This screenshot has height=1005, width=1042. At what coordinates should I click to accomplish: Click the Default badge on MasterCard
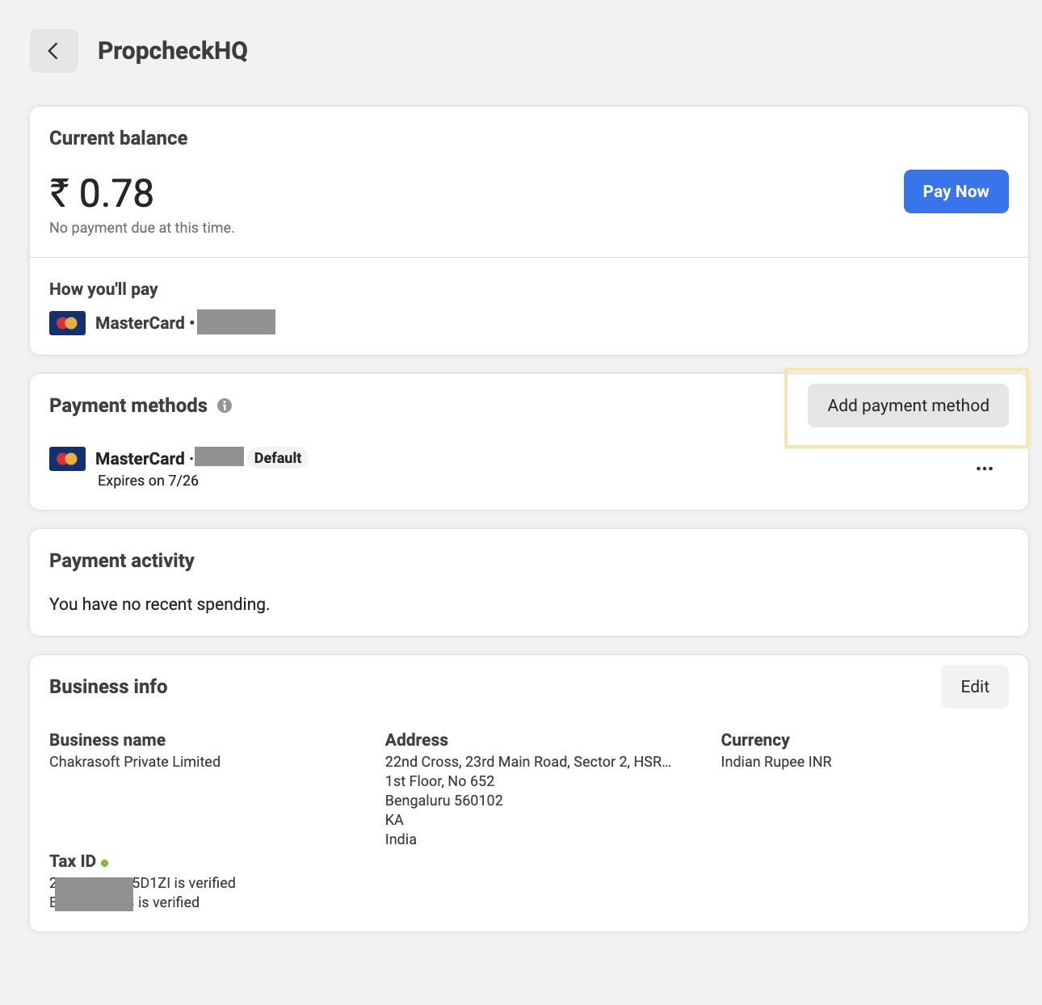click(x=278, y=458)
